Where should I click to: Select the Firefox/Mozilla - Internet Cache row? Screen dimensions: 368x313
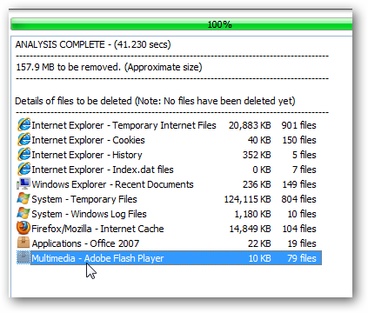pyautogui.click(x=169, y=229)
